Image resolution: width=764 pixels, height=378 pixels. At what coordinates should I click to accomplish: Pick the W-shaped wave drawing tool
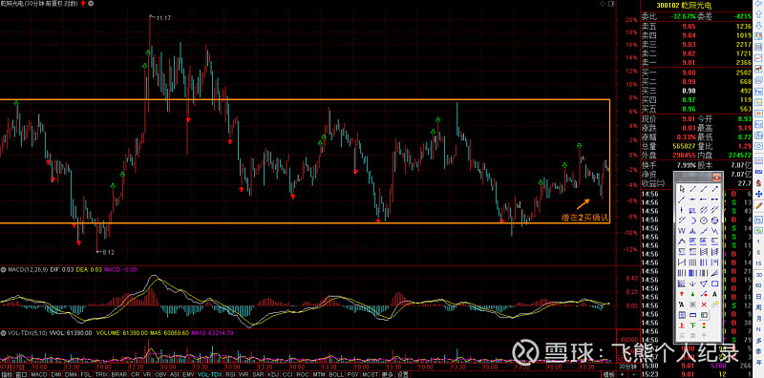pyautogui.click(x=682, y=230)
